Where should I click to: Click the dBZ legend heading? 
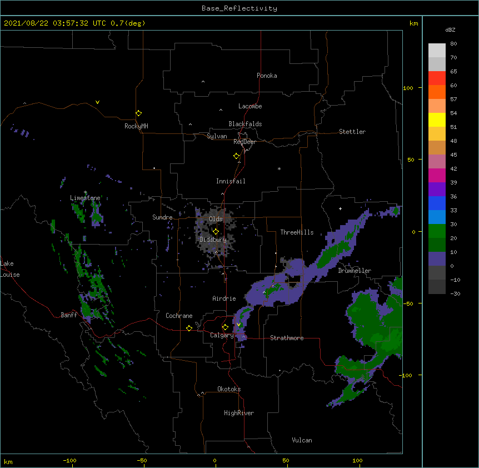click(450, 29)
